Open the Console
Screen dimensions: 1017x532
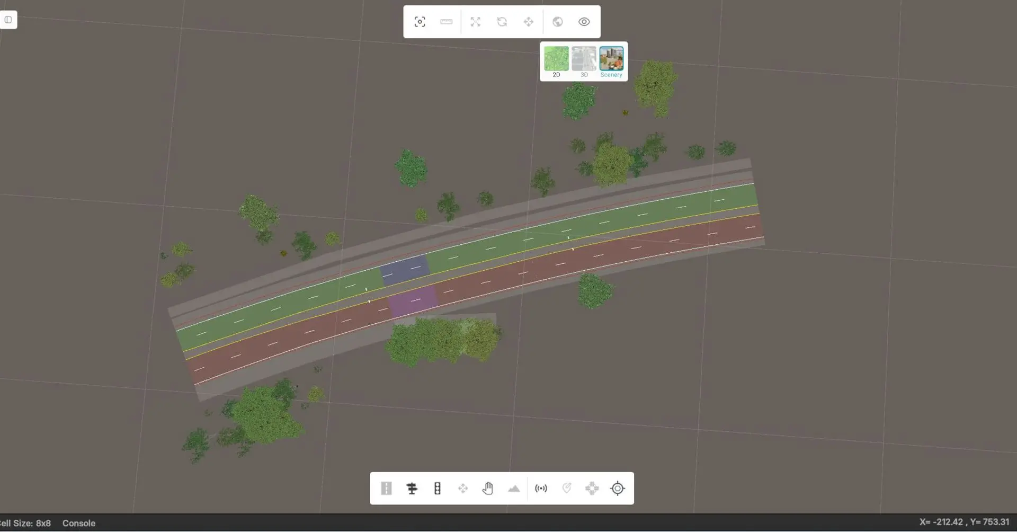[x=78, y=523]
